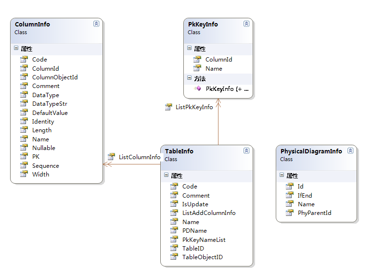Collapse the properties section in TableInfo
The height and width of the screenshot is (276, 372).
[167, 175]
